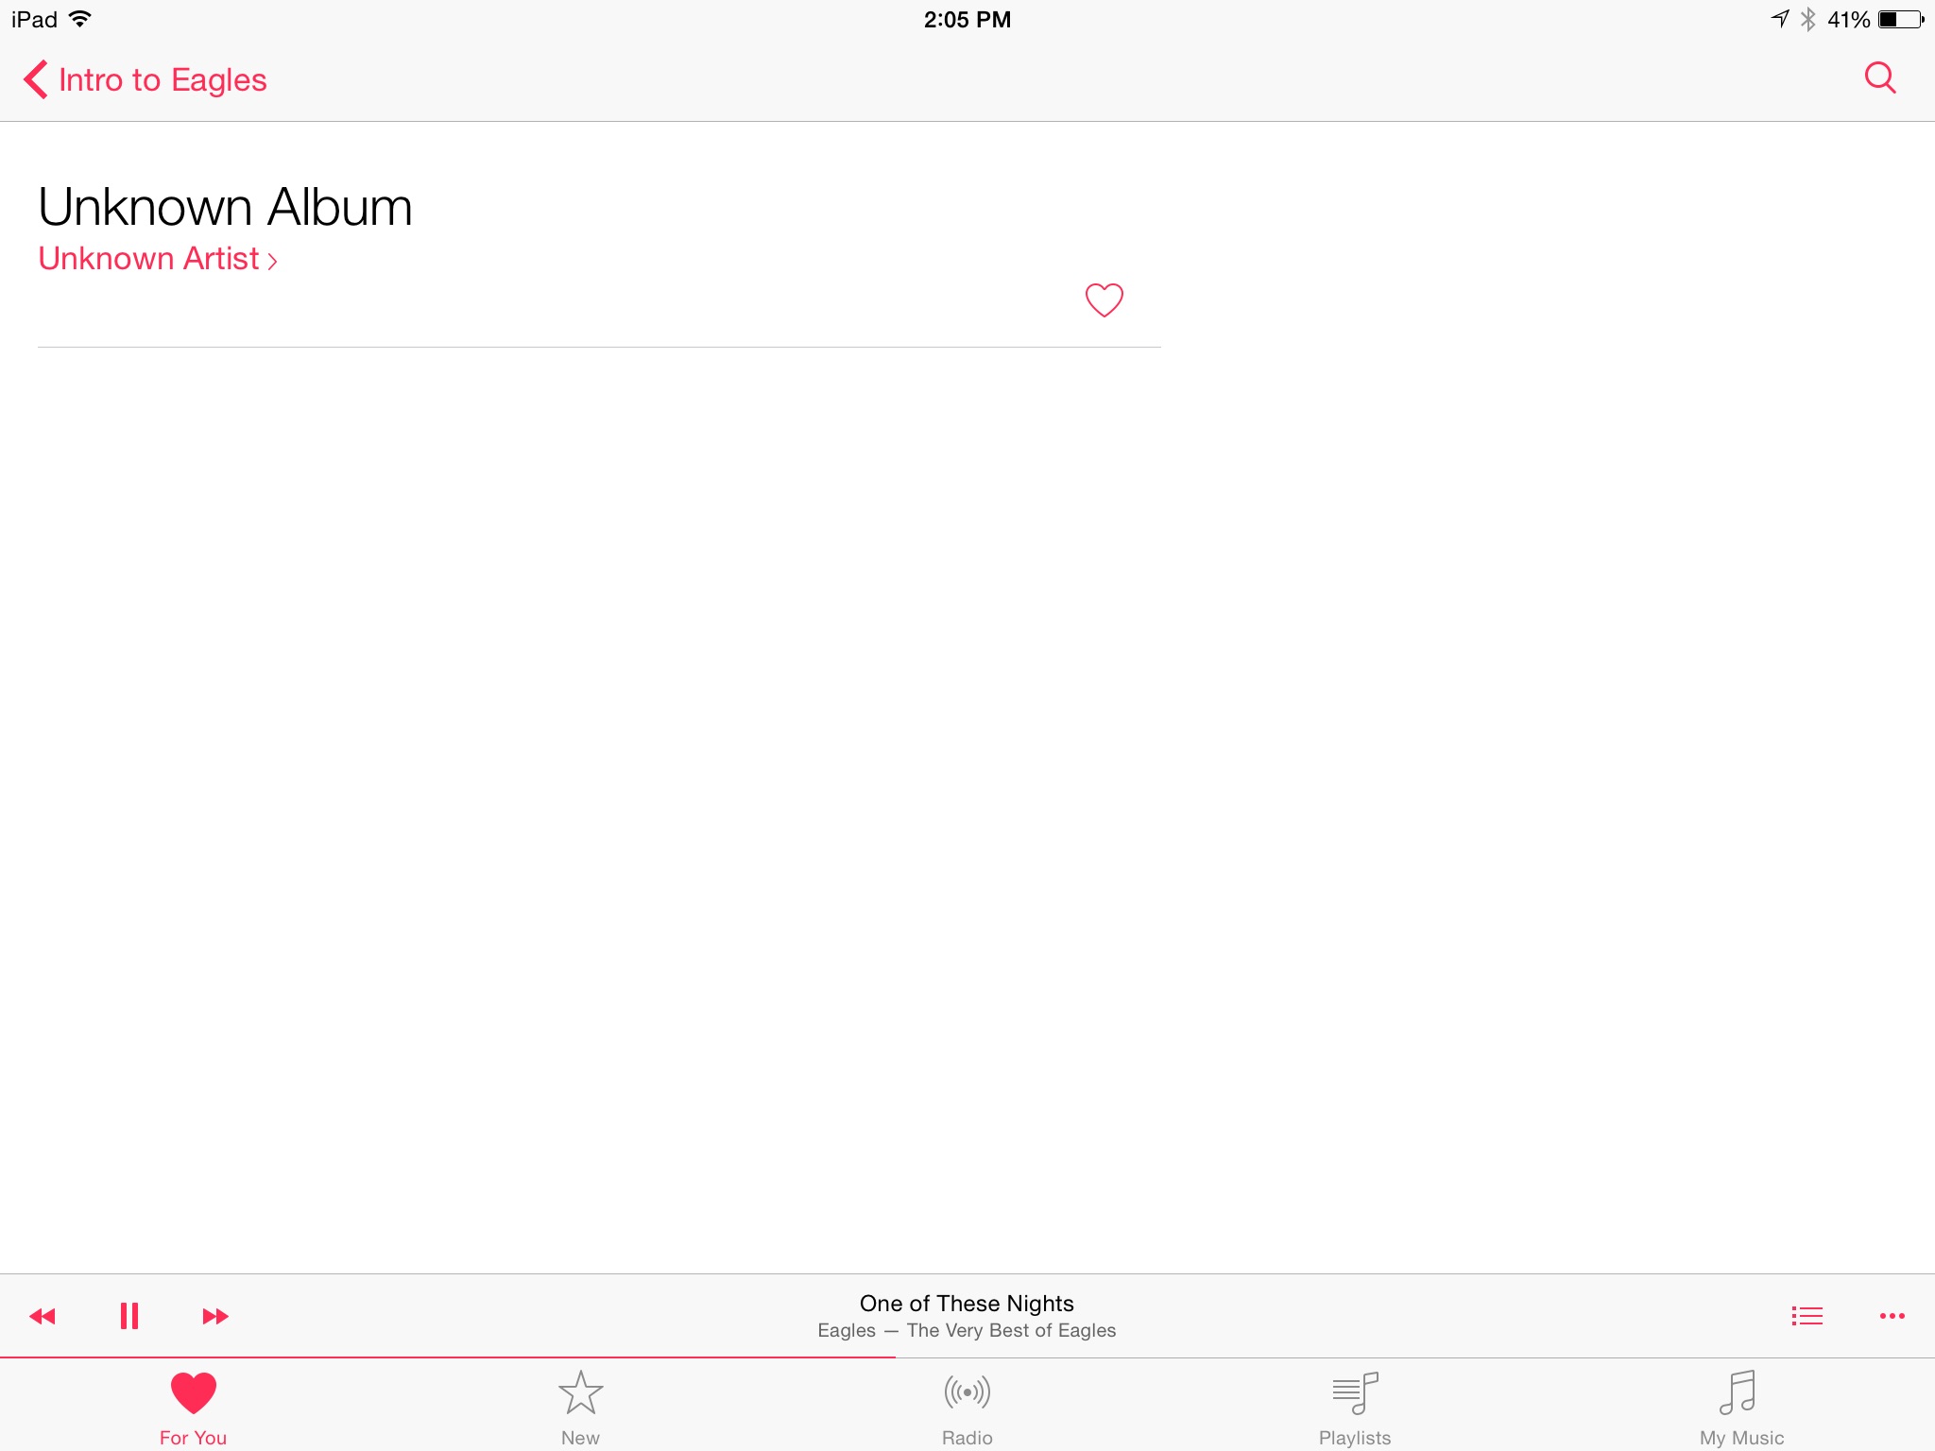Tap the red playback progress bar

coord(448,1357)
